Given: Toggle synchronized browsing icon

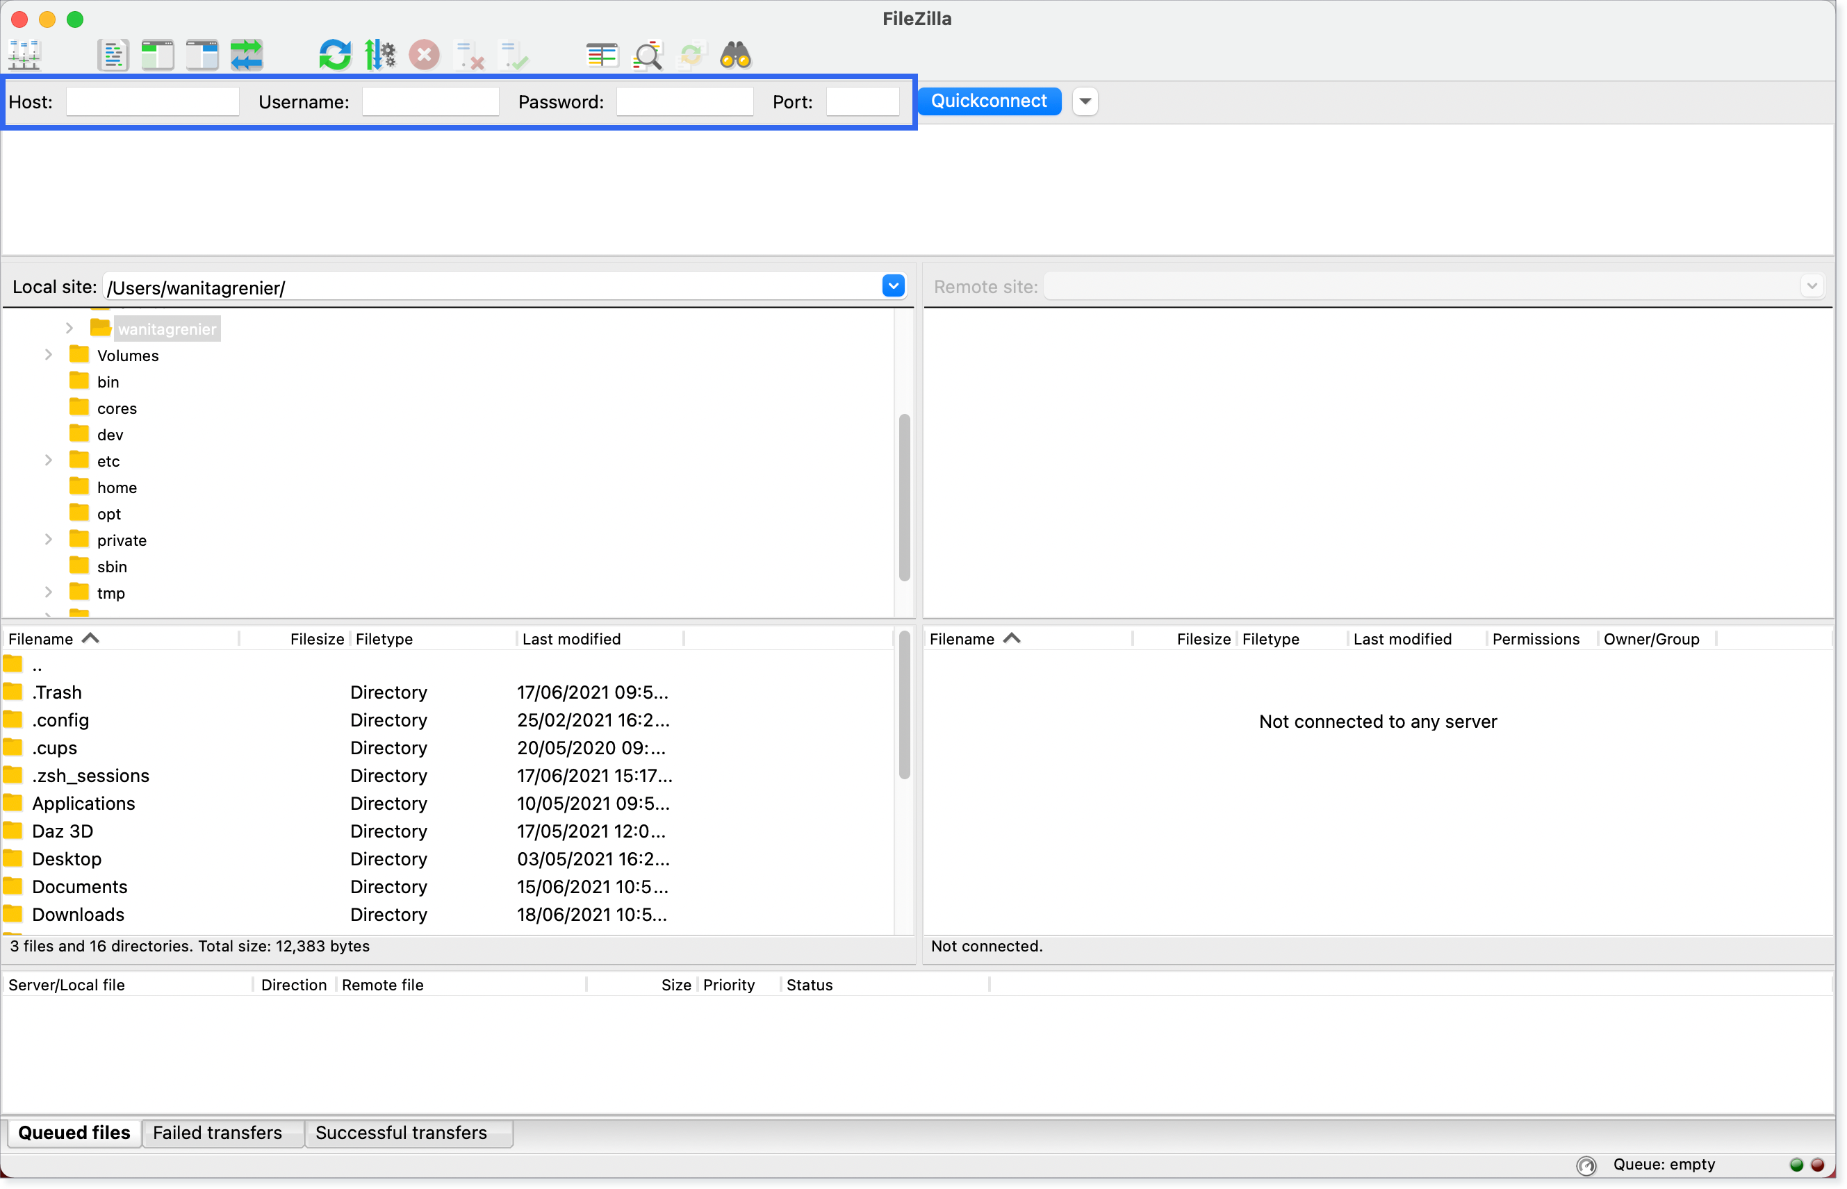Looking at the screenshot, I should click(692, 56).
